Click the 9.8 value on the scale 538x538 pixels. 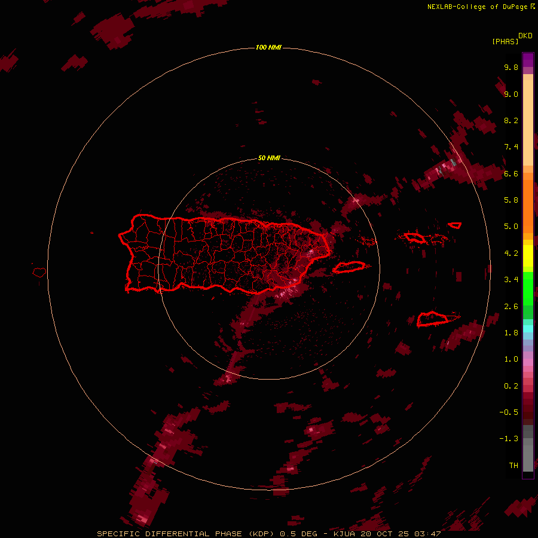[x=511, y=67]
